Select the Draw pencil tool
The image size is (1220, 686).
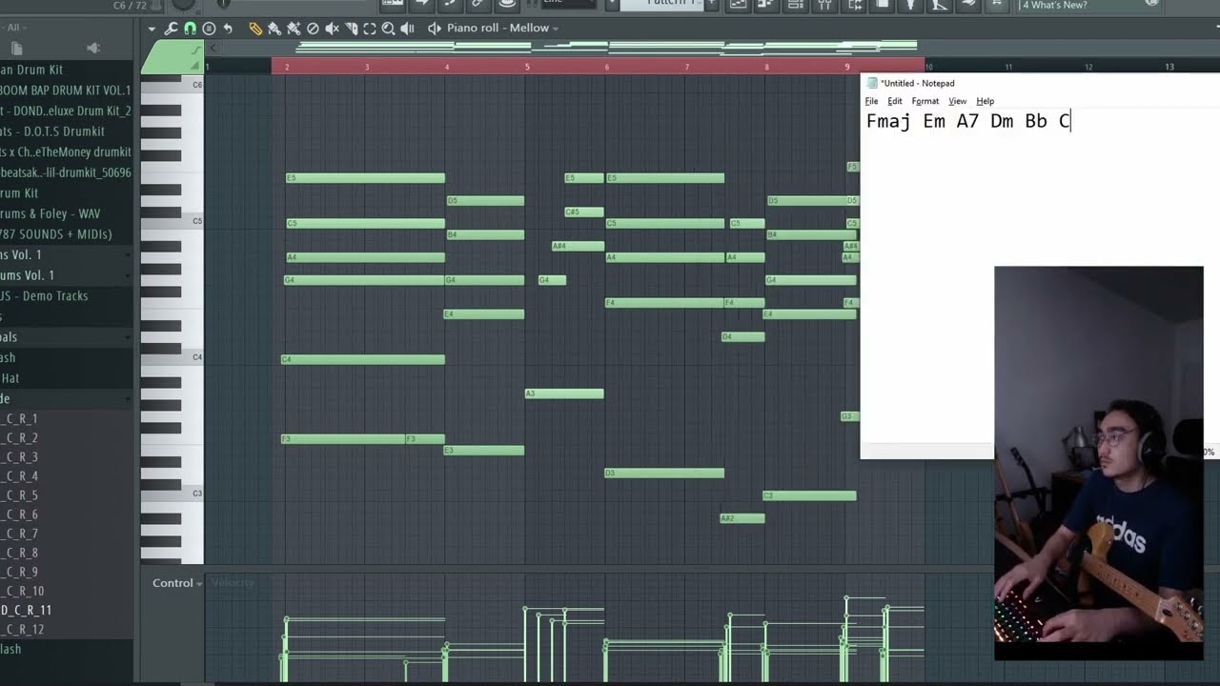(x=255, y=29)
